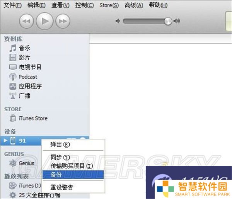Open the Genius atom icon
Screen dimensions: 232x199
[13, 163]
